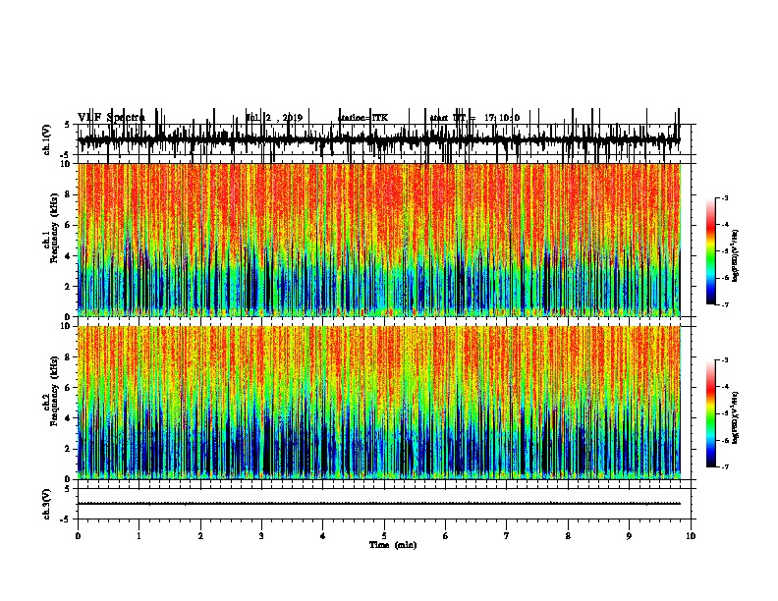The height and width of the screenshot is (601, 778).
Task: Click inside the ch.1 spectrogram panel
Action: point(379,240)
